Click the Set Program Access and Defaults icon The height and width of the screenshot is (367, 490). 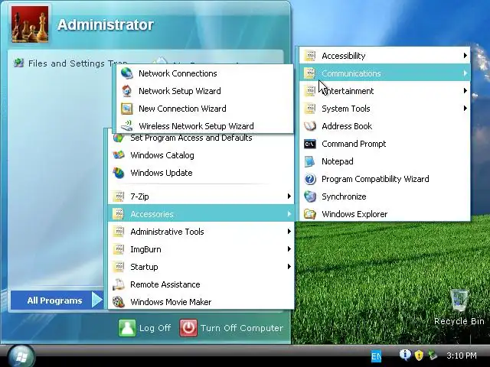click(119, 138)
